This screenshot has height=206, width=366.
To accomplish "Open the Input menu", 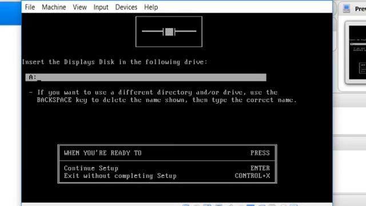I will 101,7.
